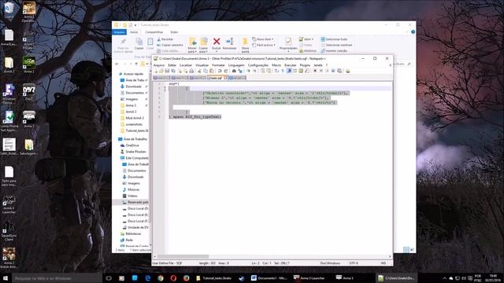Switch to Exibir tab in Explorer

[x=174, y=32]
